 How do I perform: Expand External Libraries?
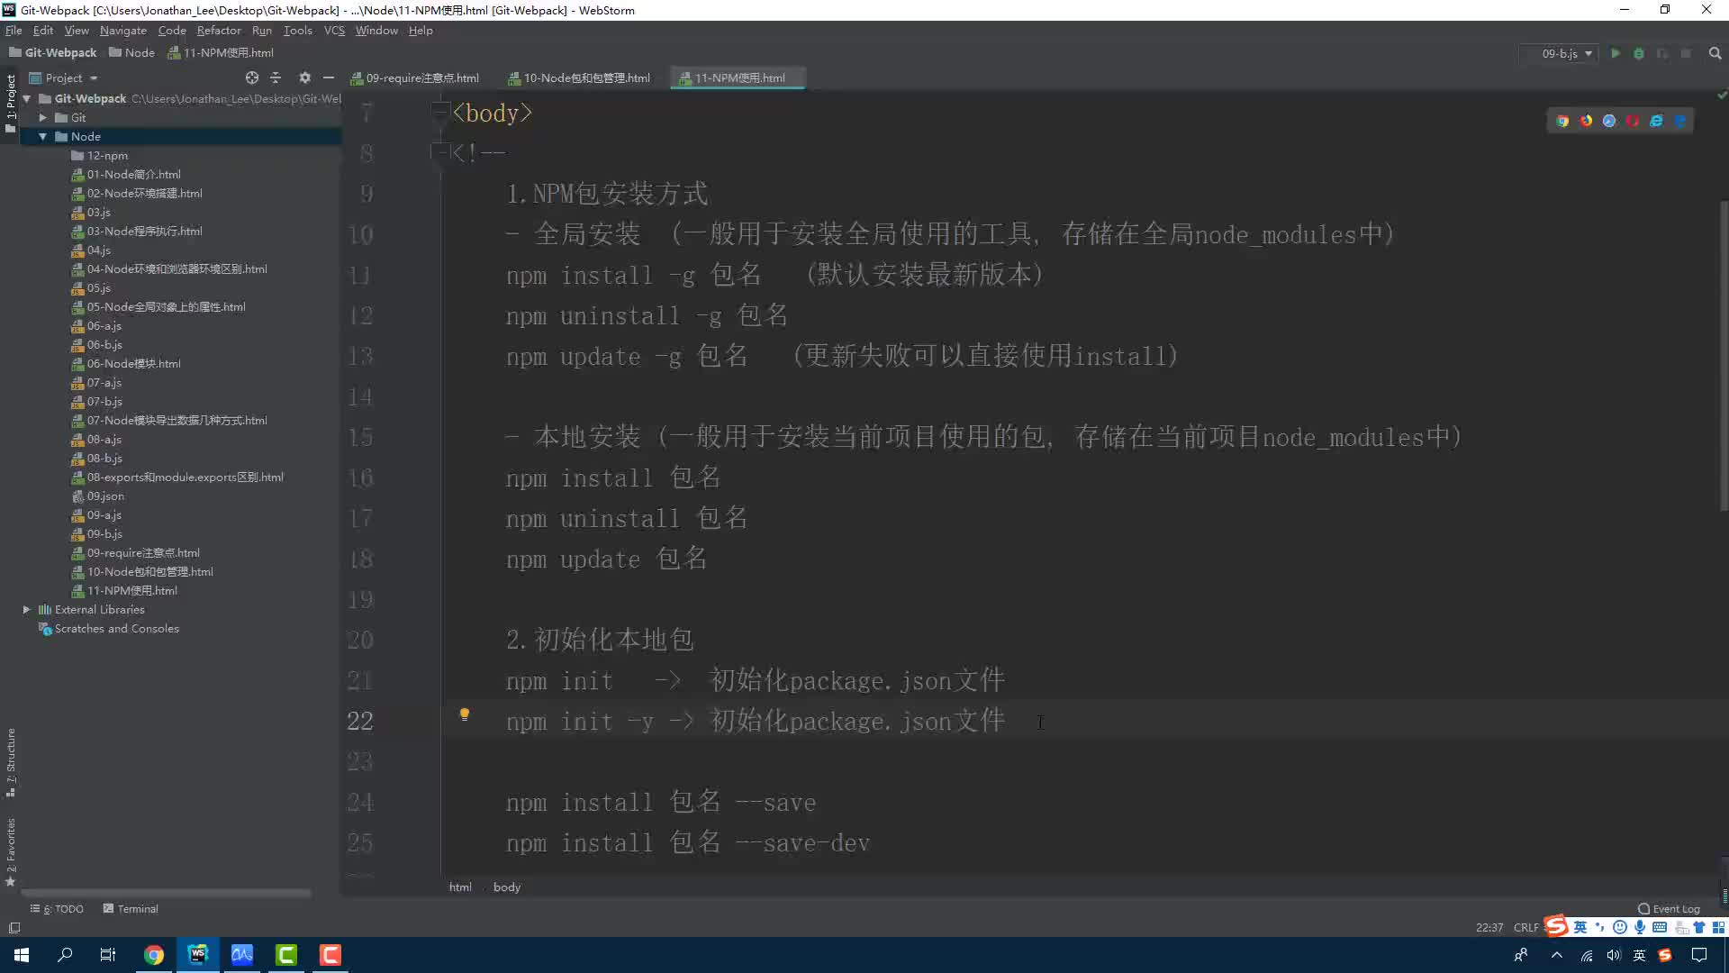tap(26, 610)
